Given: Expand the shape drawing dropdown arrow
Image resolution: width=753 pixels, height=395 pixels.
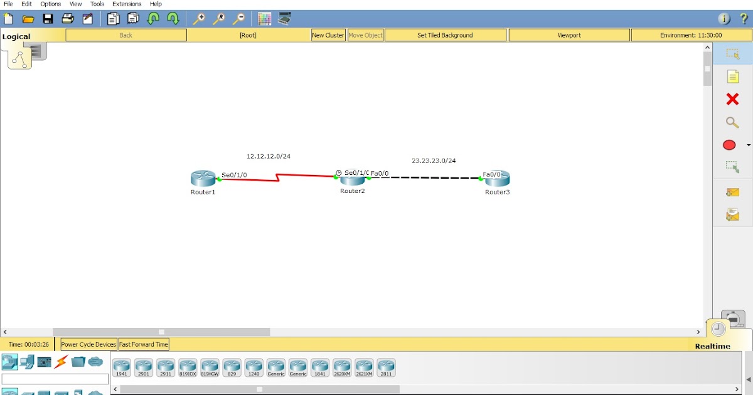Looking at the screenshot, I should (748, 145).
